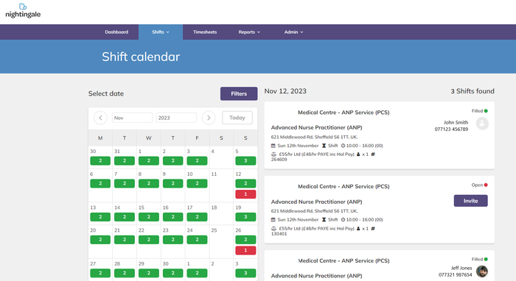Go to previous month arrow
Image resolution: width=516 pixels, height=281 pixels.
100,118
